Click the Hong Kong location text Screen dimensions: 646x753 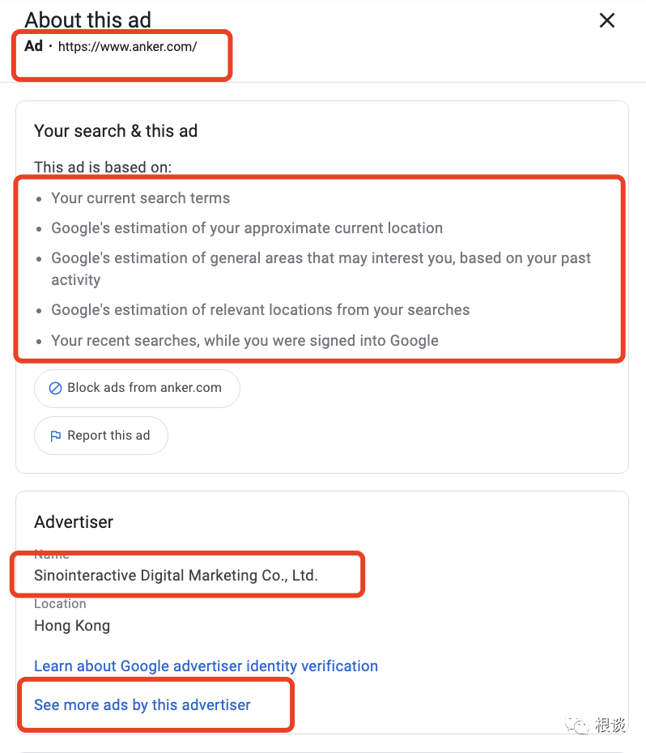point(72,626)
